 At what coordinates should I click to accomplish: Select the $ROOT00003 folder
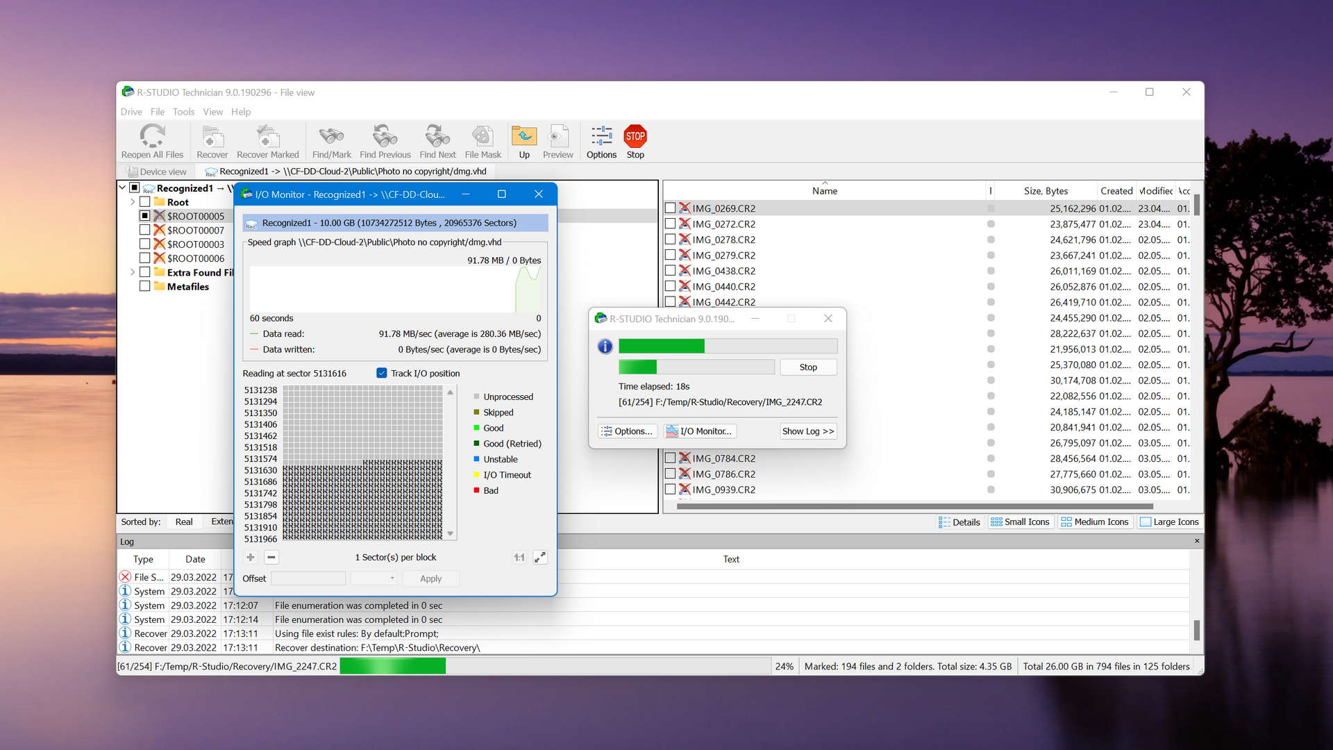(x=195, y=244)
